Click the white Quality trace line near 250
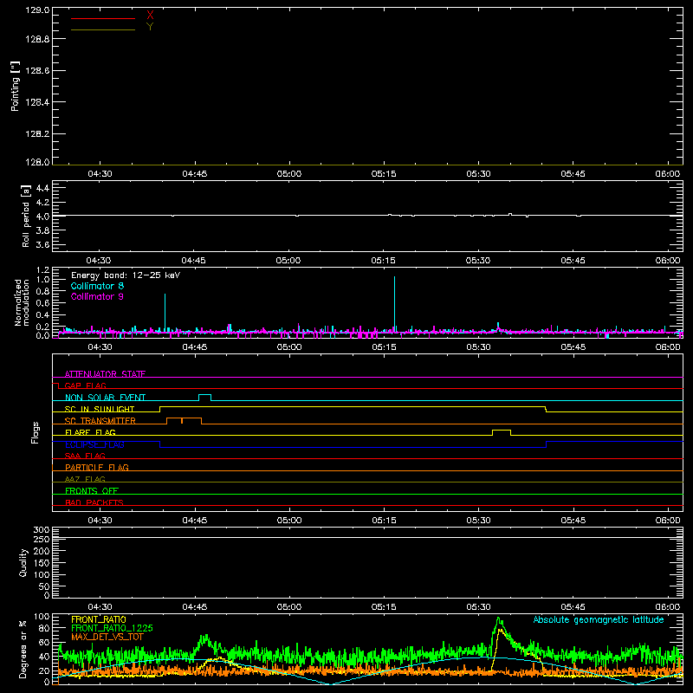This screenshot has width=693, height=693. pos(367,537)
